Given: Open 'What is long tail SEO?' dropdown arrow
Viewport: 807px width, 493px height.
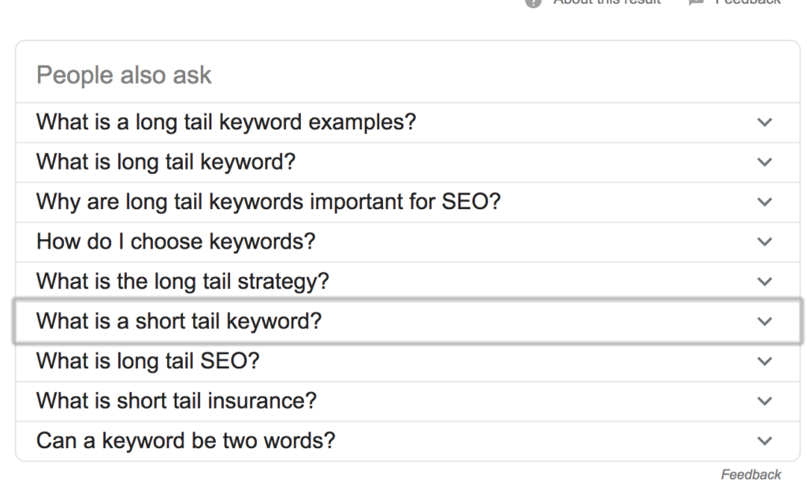Looking at the screenshot, I should 764,361.
